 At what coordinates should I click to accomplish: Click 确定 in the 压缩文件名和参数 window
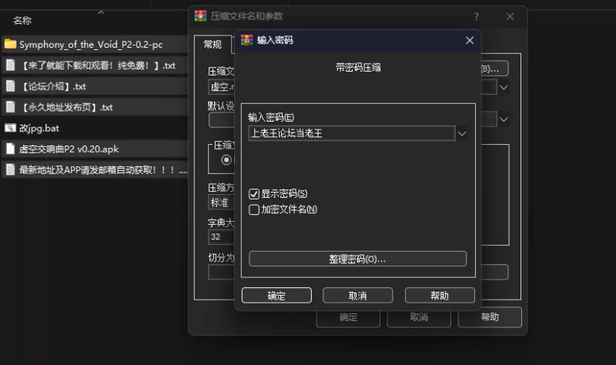click(348, 317)
